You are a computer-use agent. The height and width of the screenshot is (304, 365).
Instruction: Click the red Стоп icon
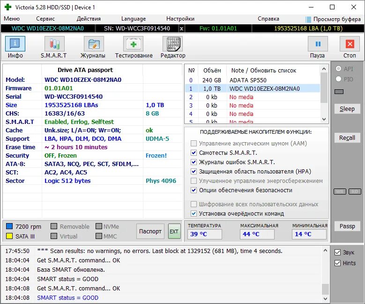[350, 43]
